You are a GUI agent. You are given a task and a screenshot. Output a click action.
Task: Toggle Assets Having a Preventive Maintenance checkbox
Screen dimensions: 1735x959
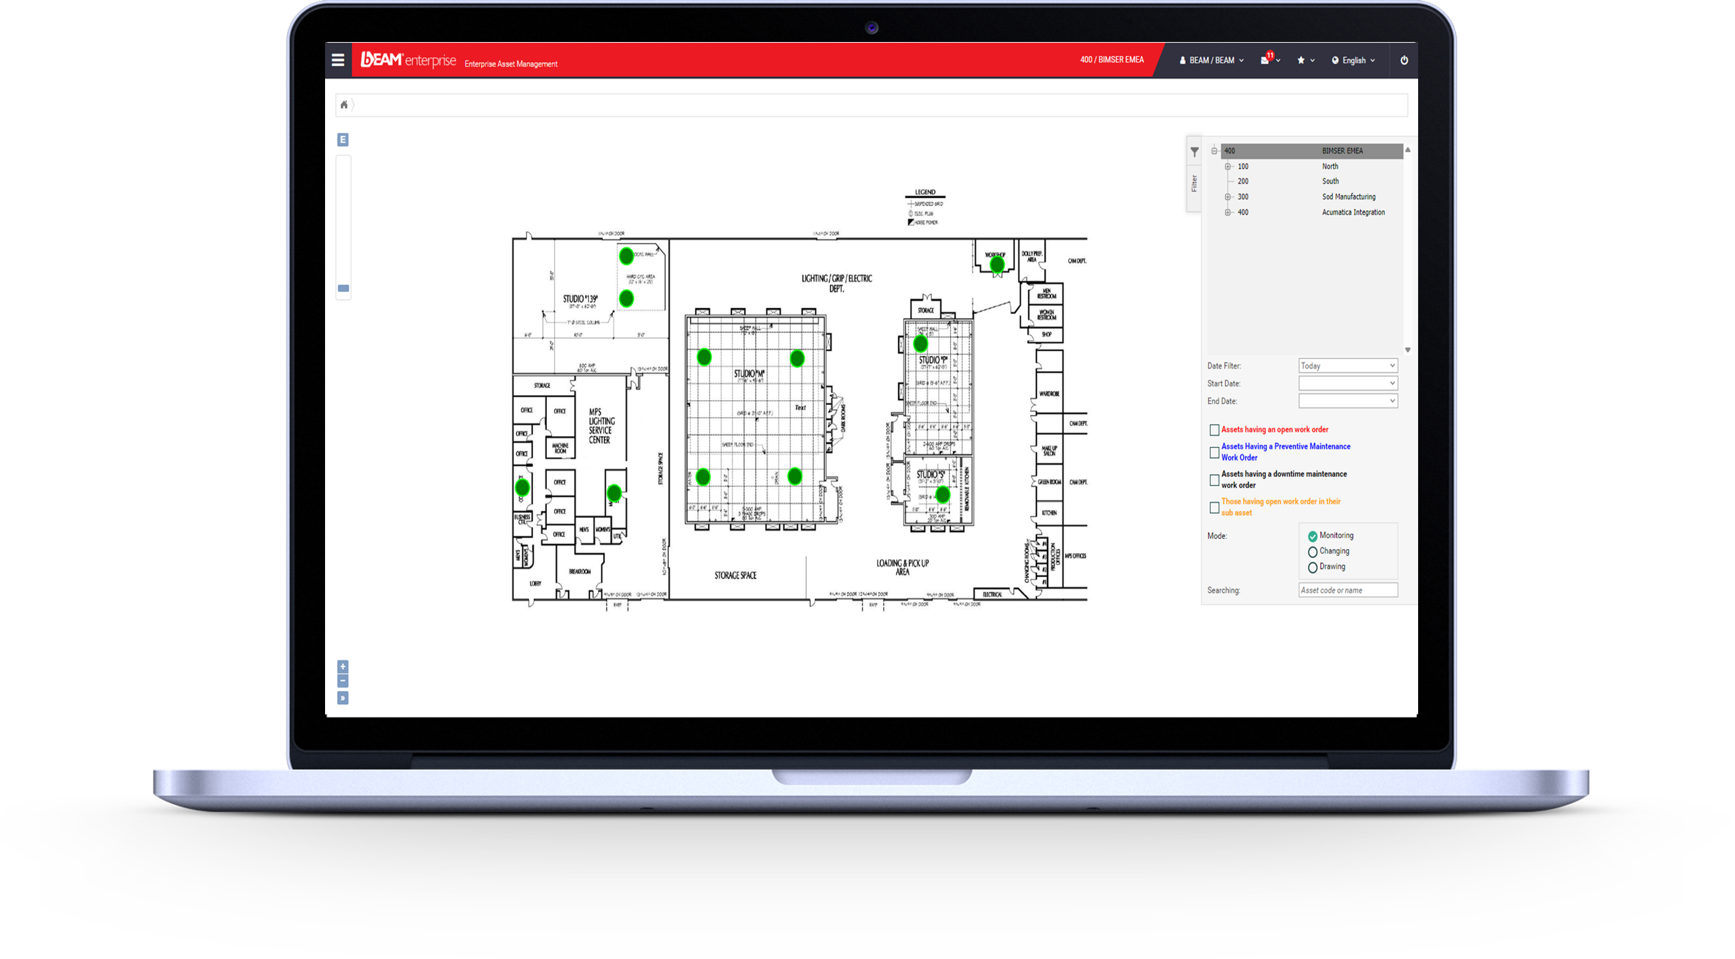(1214, 452)
